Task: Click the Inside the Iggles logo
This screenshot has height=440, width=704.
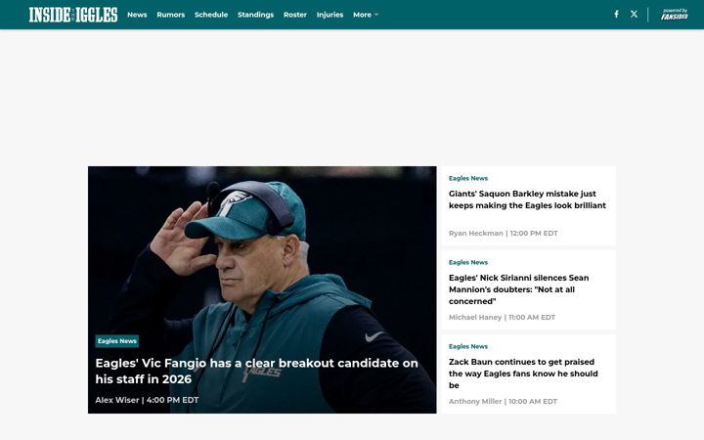Action: [x=73, y=15]
